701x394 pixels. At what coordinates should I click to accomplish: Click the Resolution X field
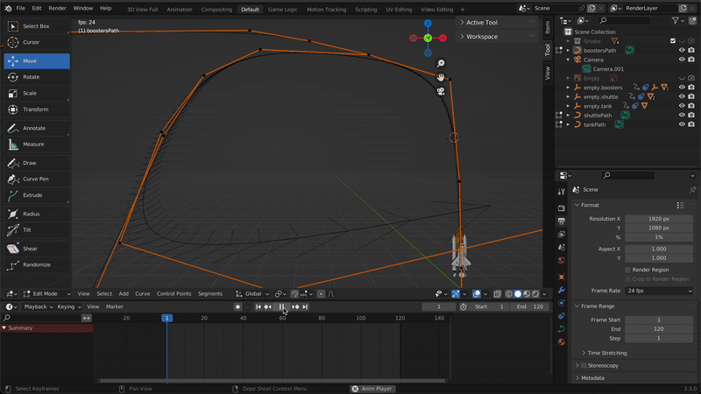click(658, 219)
